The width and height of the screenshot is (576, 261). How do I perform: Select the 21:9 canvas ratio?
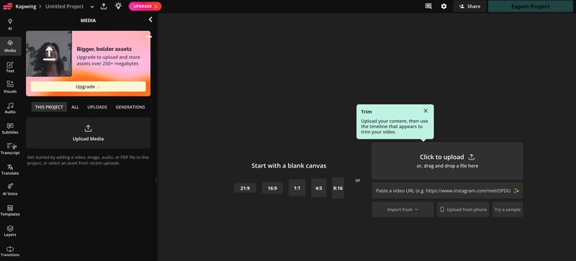(x=245, y=188)
